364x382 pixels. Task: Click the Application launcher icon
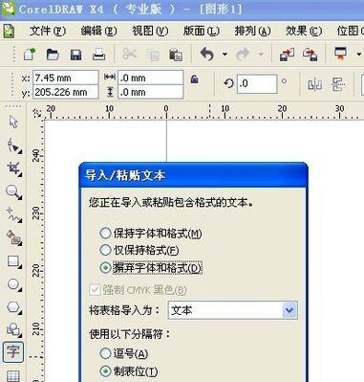pyautogui.click(x=340, y=54)
